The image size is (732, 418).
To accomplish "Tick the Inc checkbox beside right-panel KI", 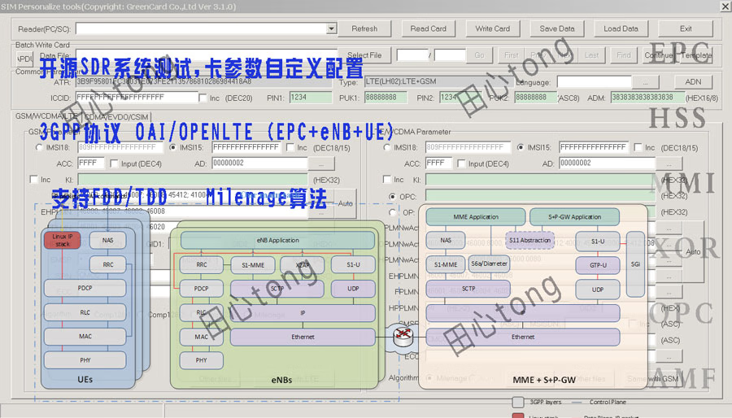I will [387, 180].
